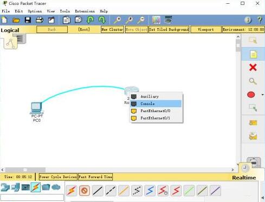Choose FastEthernet0/0 from port list
Image resolution: width=265 pixels, height=202 pixels.
156,111
